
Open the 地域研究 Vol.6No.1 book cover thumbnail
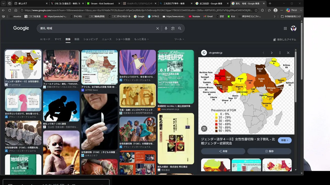tap(176, 77)
